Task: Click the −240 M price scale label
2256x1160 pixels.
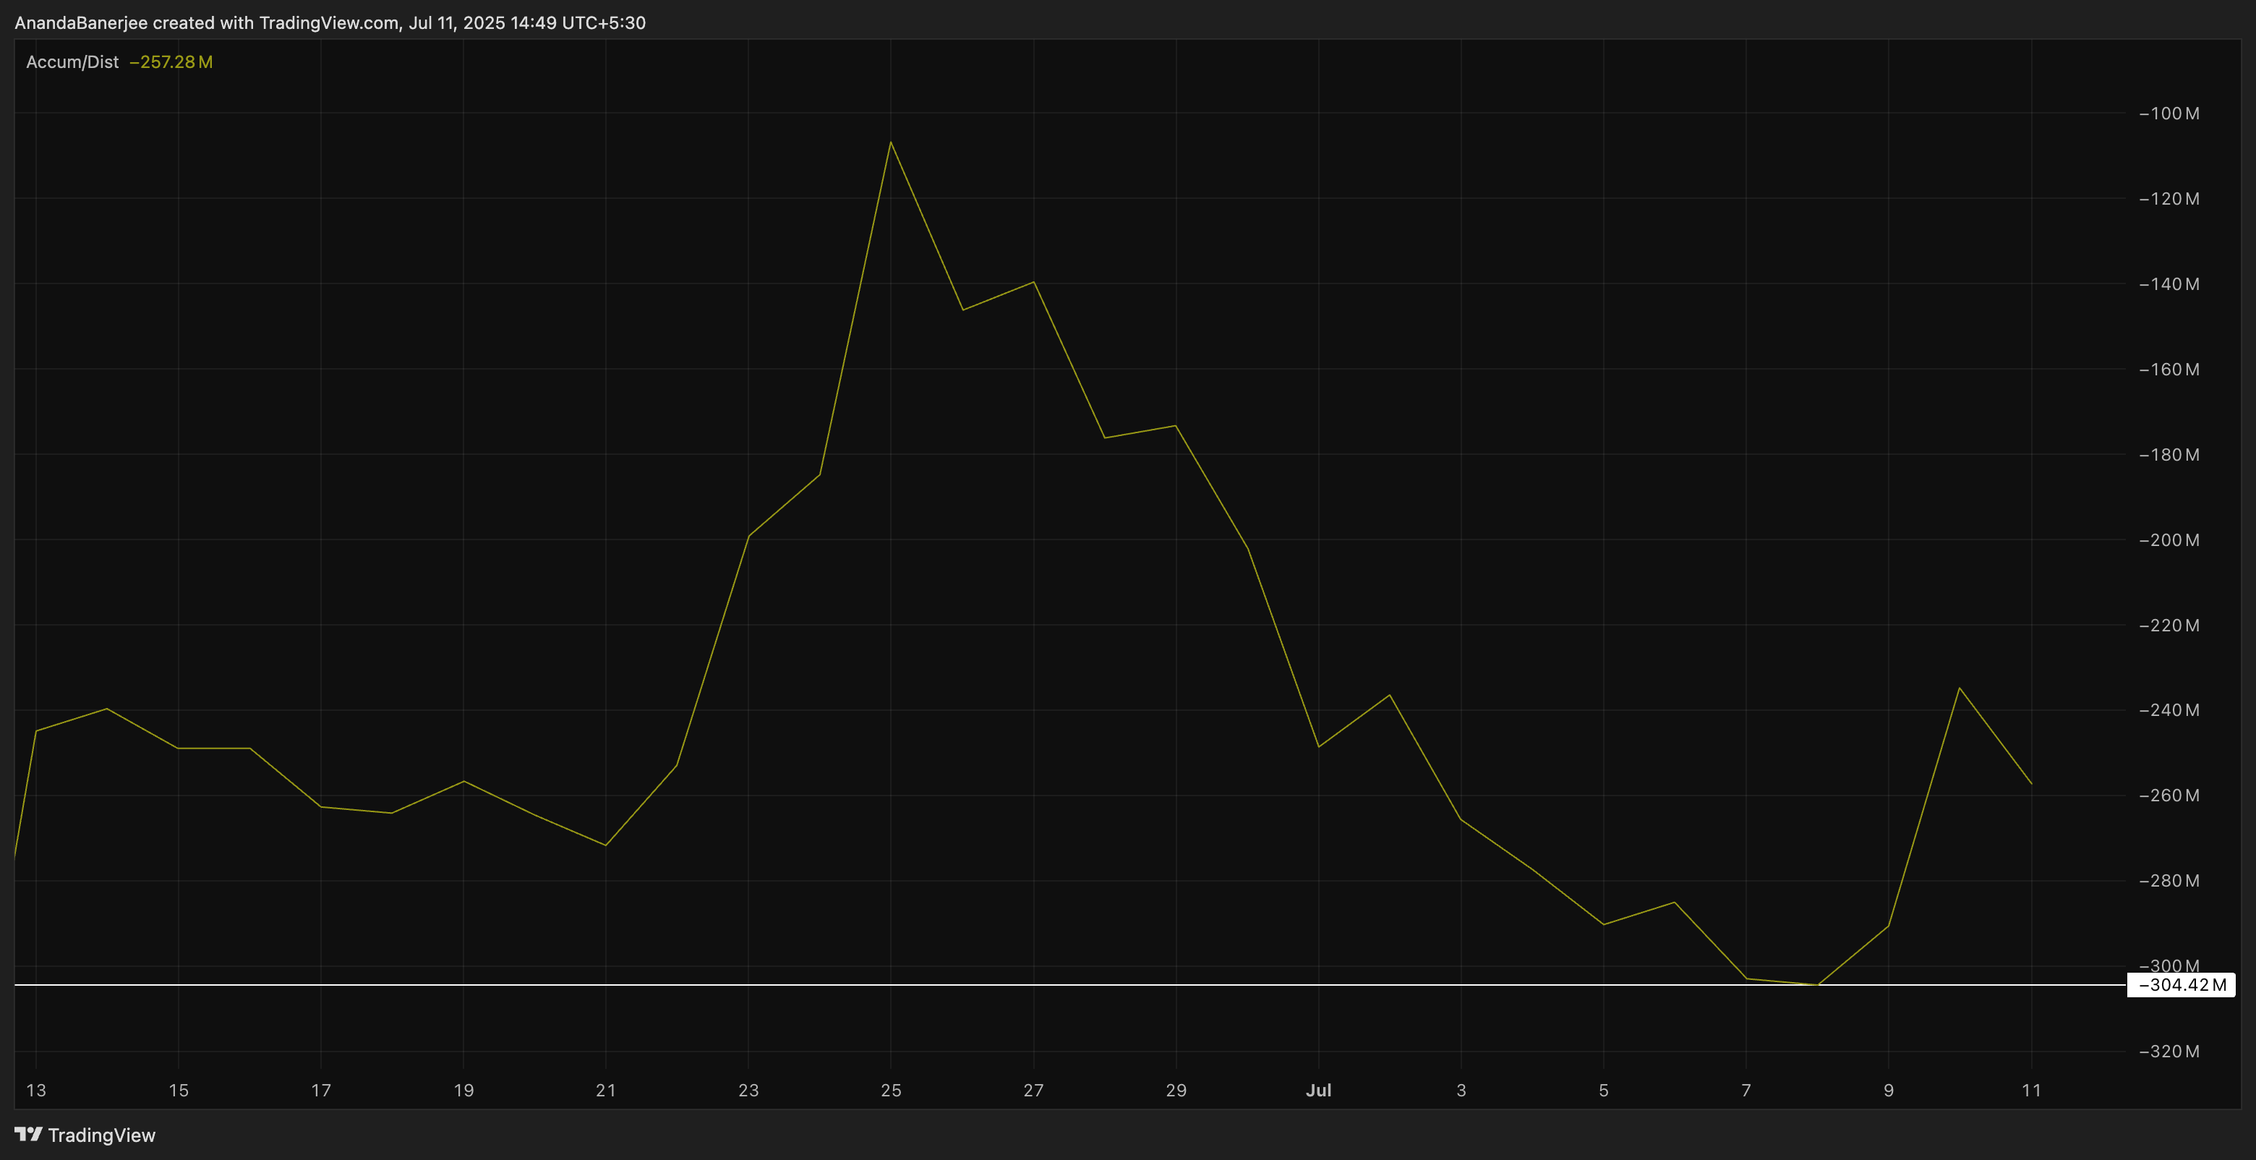Action: pyautogui.click(x=2169, y=711)
